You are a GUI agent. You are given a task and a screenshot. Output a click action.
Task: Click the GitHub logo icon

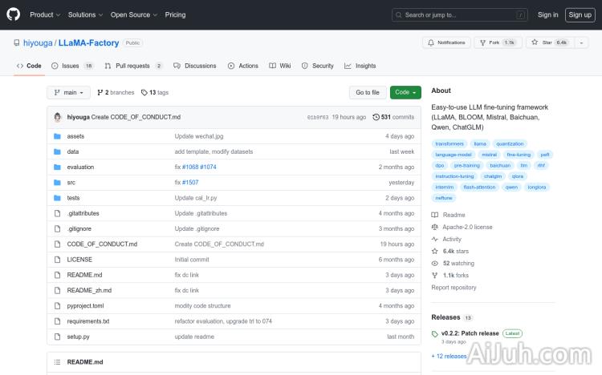pos(15,14)
